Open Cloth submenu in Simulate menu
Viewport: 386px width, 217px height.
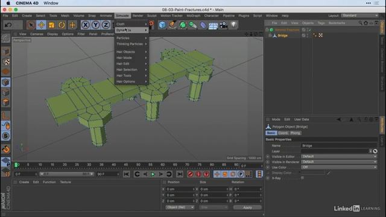pyautogui.click(x=131, y=24)
